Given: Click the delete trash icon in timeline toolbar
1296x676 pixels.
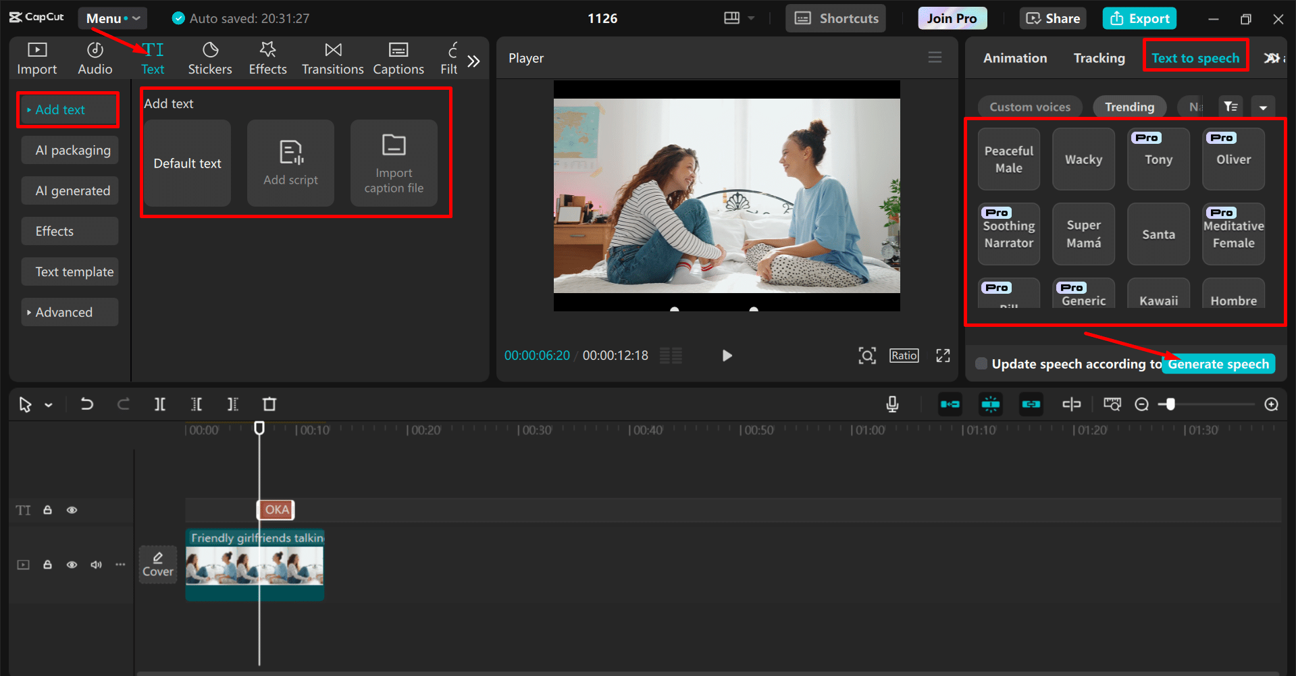Looking at the screenshot, I should tap(269, 405).
